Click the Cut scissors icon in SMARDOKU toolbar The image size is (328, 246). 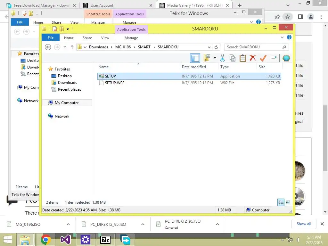(222, 58)
